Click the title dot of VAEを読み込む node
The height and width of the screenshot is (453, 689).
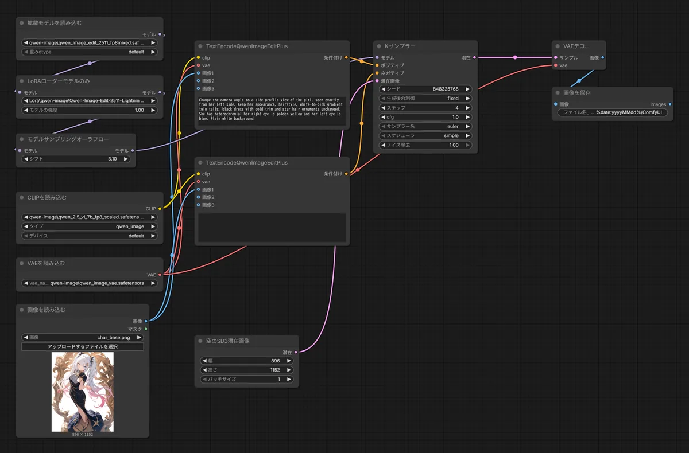(x=22, y=263)
